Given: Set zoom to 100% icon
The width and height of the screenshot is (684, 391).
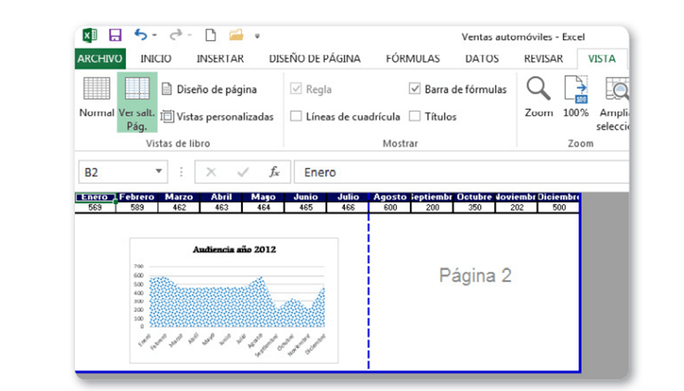Looking at the screenshot, I should (576, 95).
